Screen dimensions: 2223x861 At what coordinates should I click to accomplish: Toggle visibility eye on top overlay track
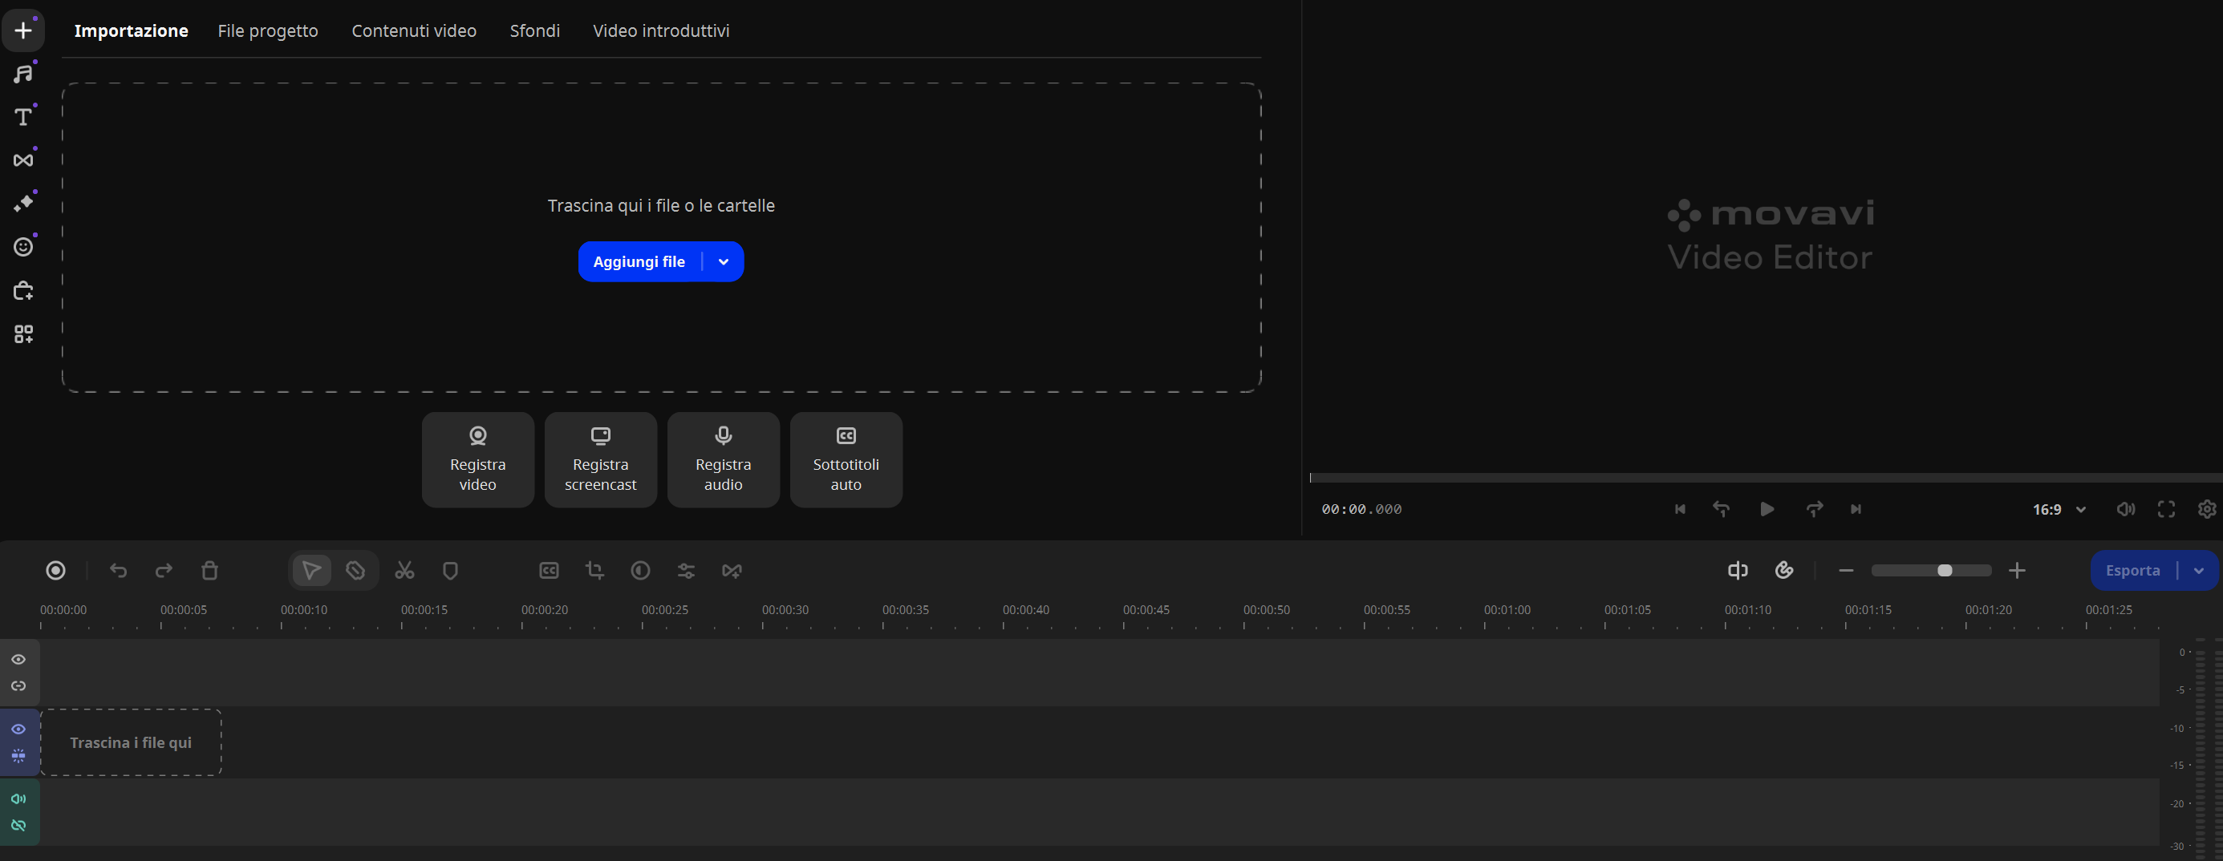tap(18, 659)
